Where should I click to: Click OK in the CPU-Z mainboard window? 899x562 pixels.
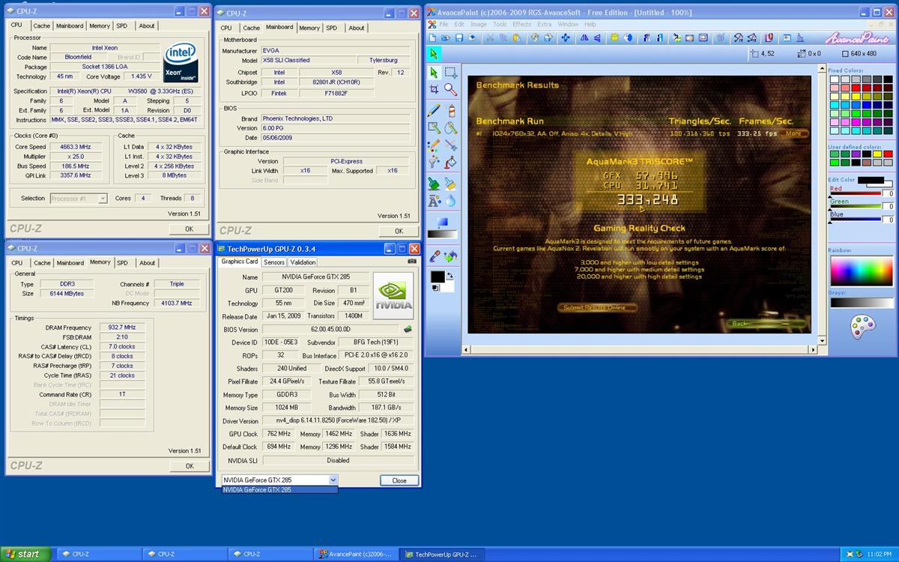399,231
